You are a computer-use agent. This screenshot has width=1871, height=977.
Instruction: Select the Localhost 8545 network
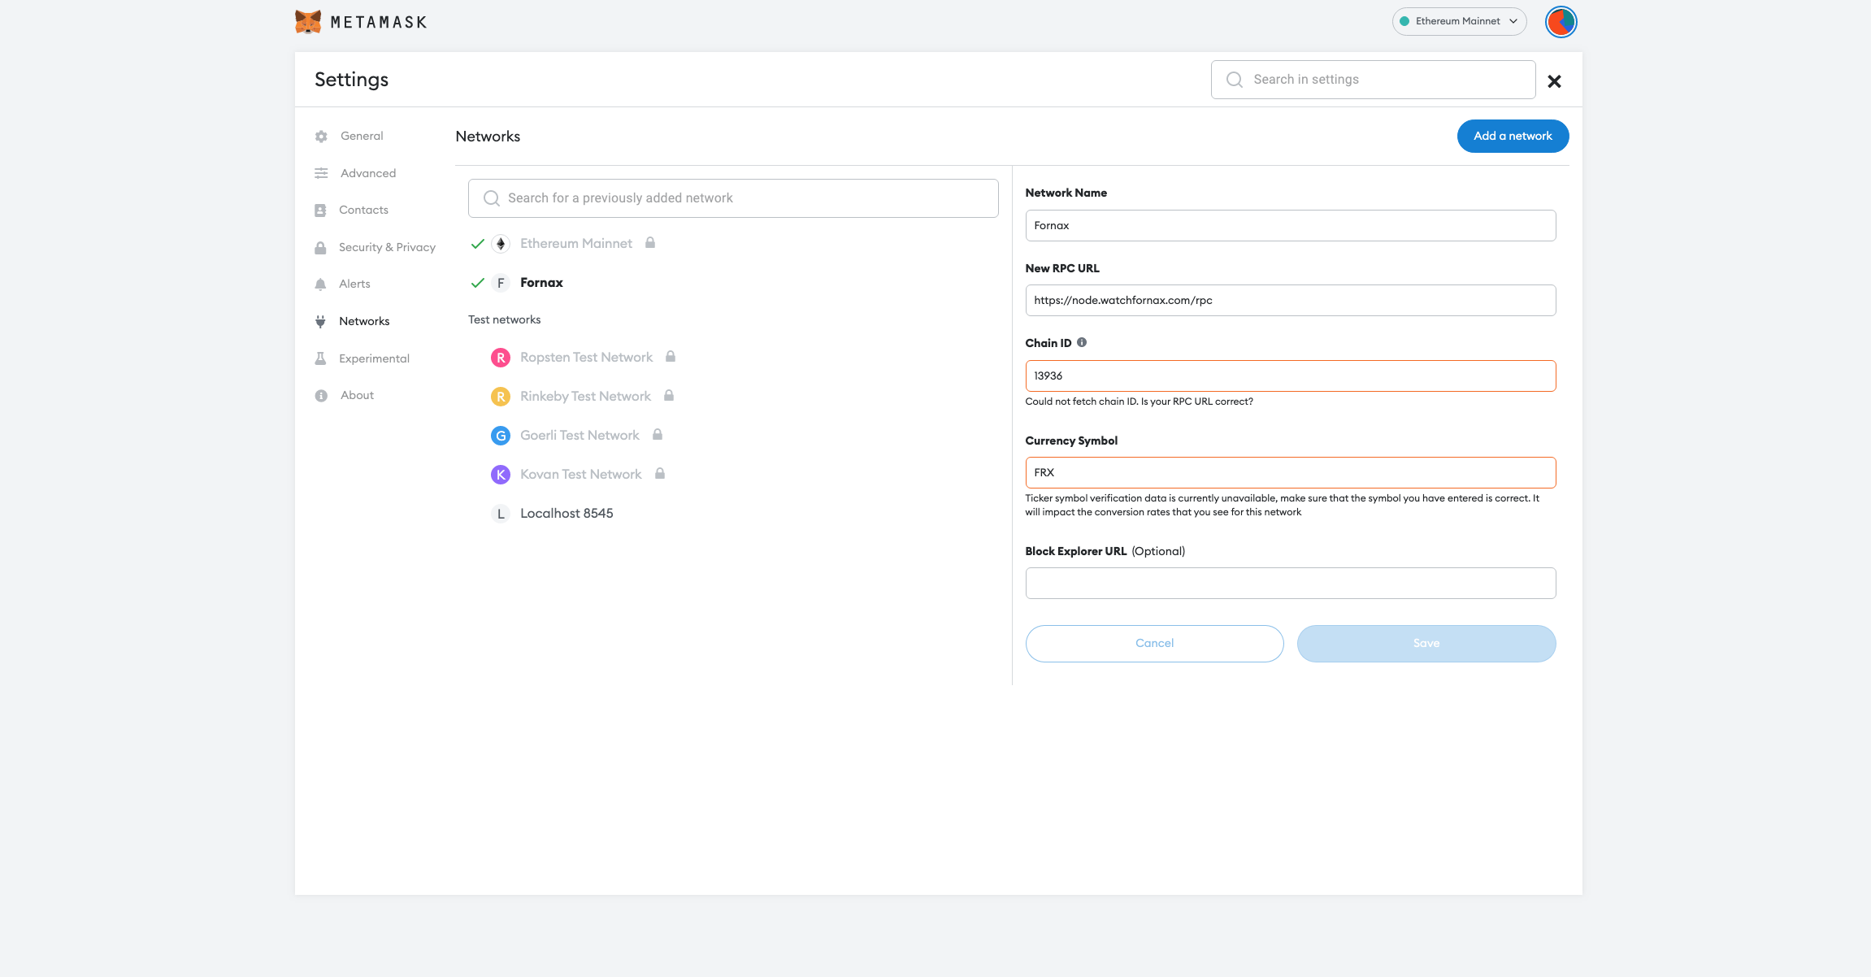coord(567,514)
